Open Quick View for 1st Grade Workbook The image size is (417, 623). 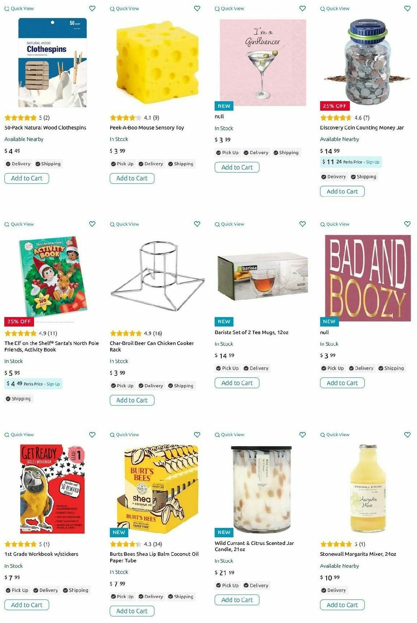point(19,435)
